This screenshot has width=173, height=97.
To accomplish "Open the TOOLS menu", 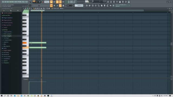I will pyautogui.click(x=23, y=2).
